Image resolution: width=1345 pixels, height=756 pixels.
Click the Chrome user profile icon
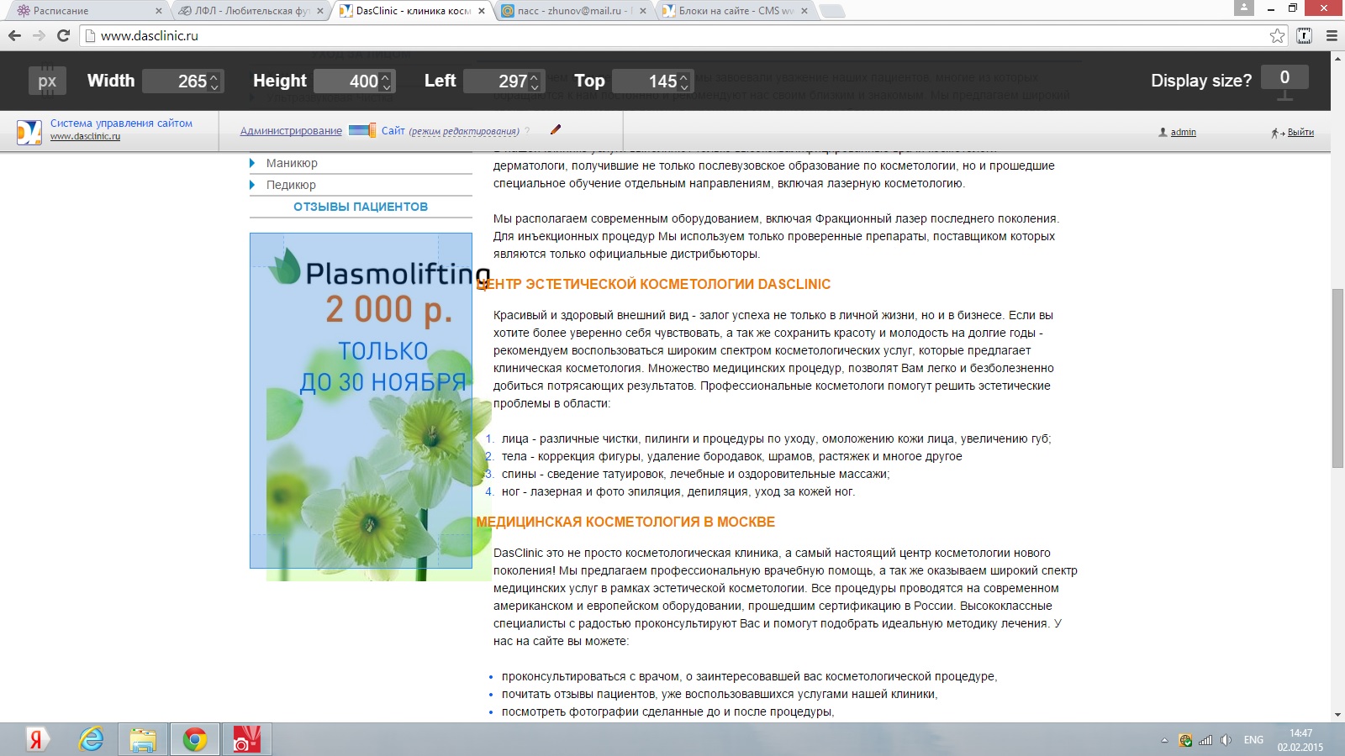(1244, 8)
